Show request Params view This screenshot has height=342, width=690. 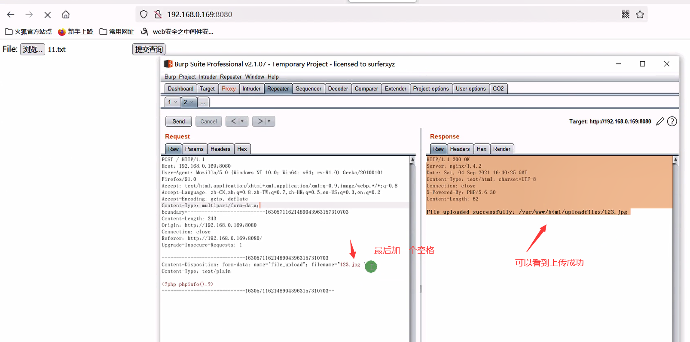pyautogui.click(x=194, y=149)
